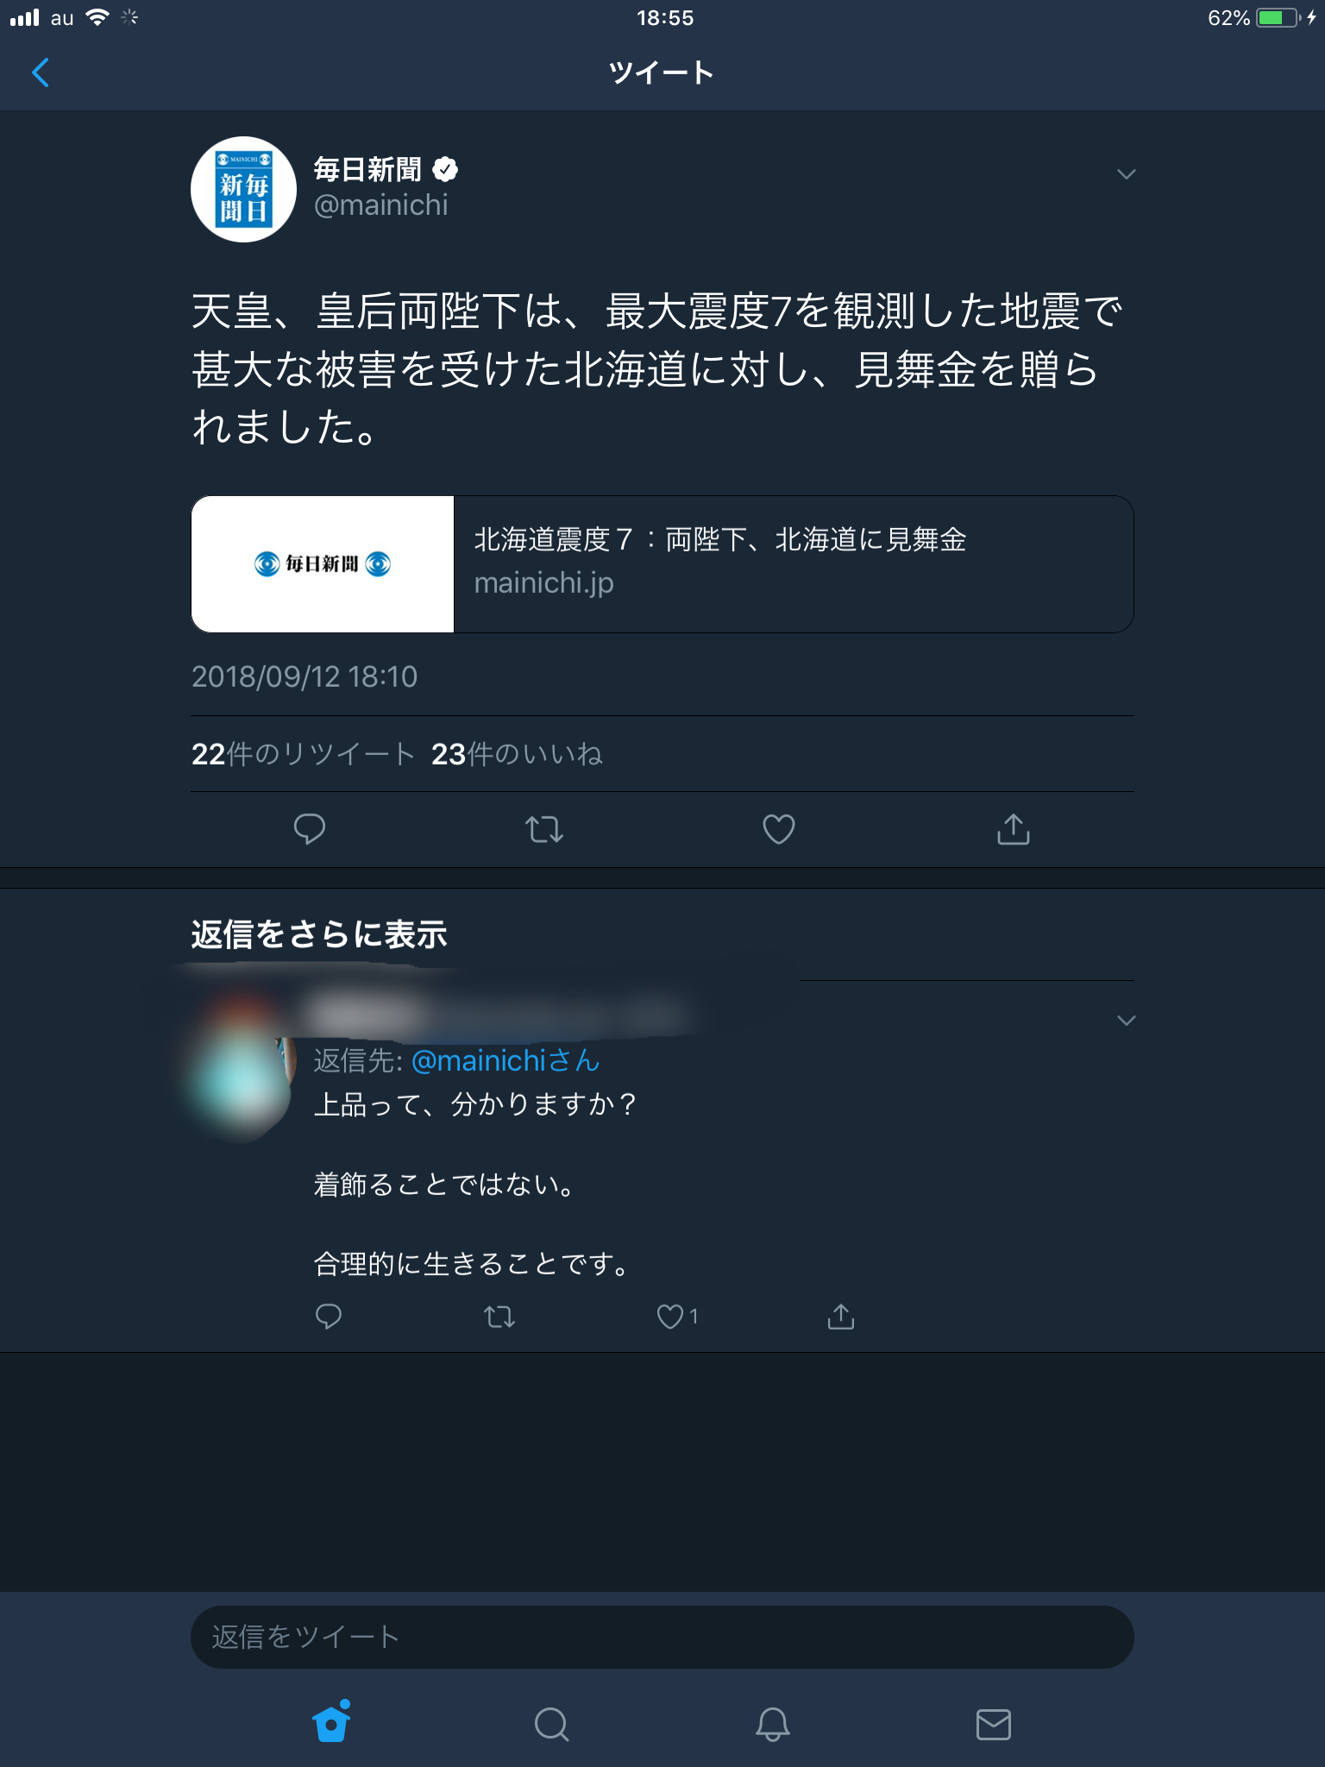Like the main Mainichi tweet with the heart
This screenshot has height=1767, width=1325.
click(x=779, y=829)
